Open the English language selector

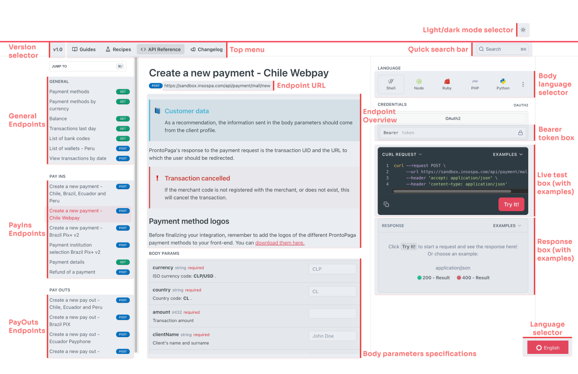[x=548, y=348]
